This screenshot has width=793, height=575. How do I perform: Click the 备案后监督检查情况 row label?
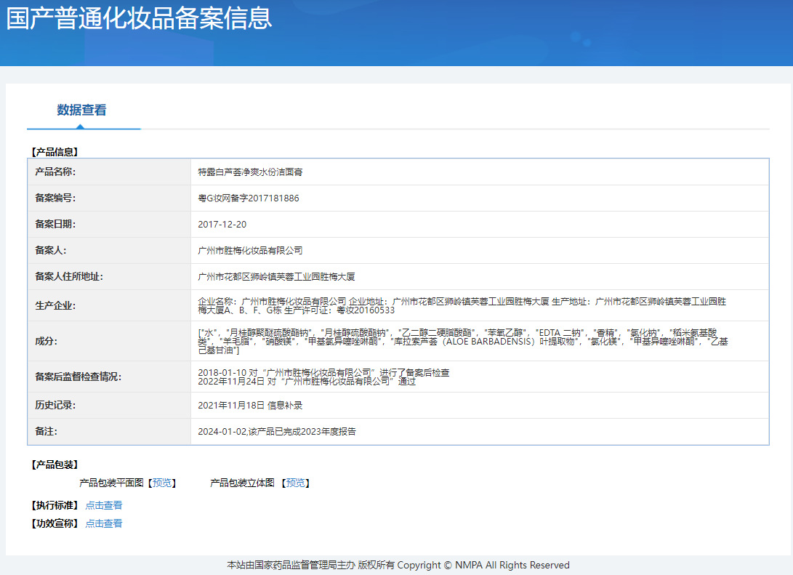(x=78, y=377)
